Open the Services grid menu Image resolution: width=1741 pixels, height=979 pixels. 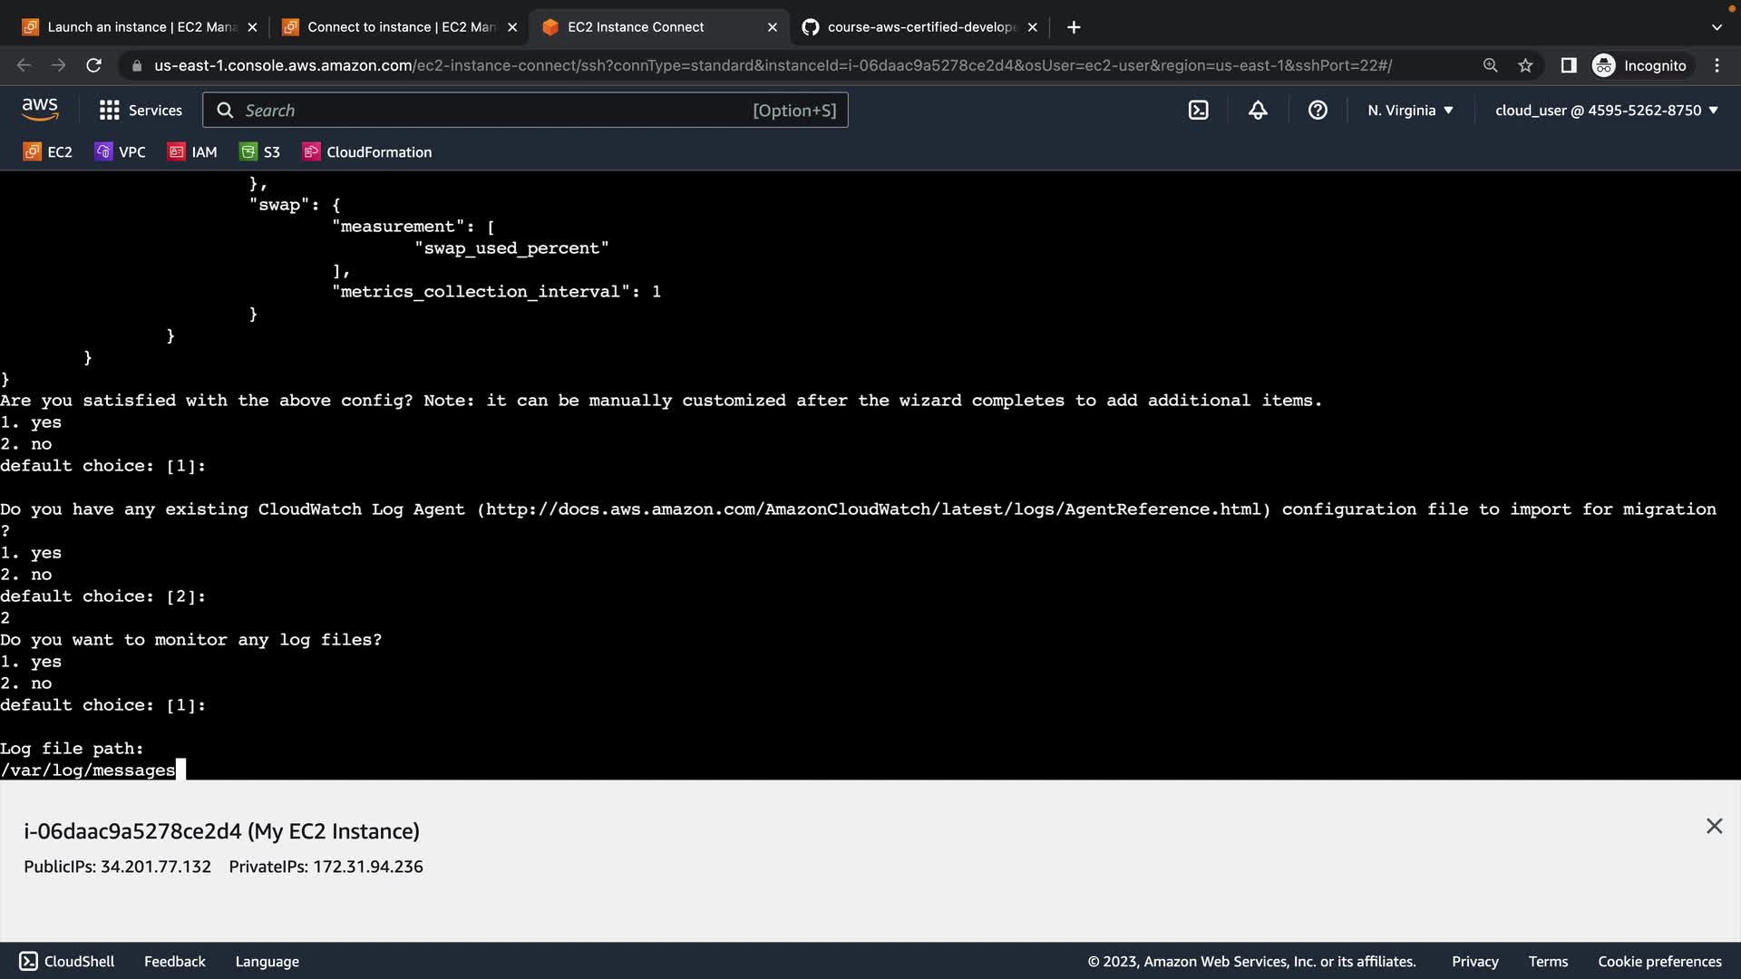(x=141, y=111)
